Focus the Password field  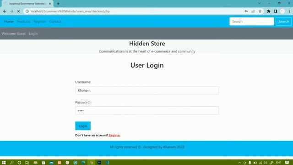point(147,110)
